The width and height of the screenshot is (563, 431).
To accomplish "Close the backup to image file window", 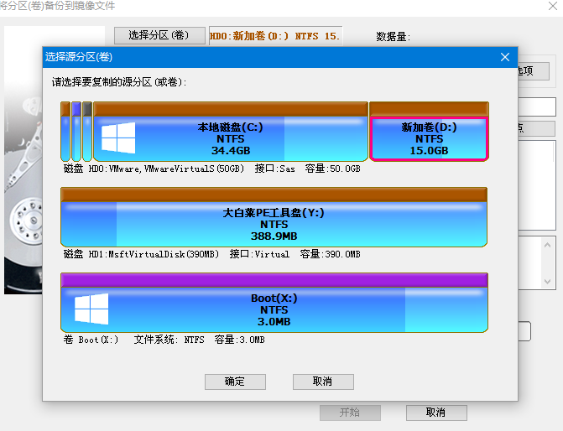I will (553, 6).
